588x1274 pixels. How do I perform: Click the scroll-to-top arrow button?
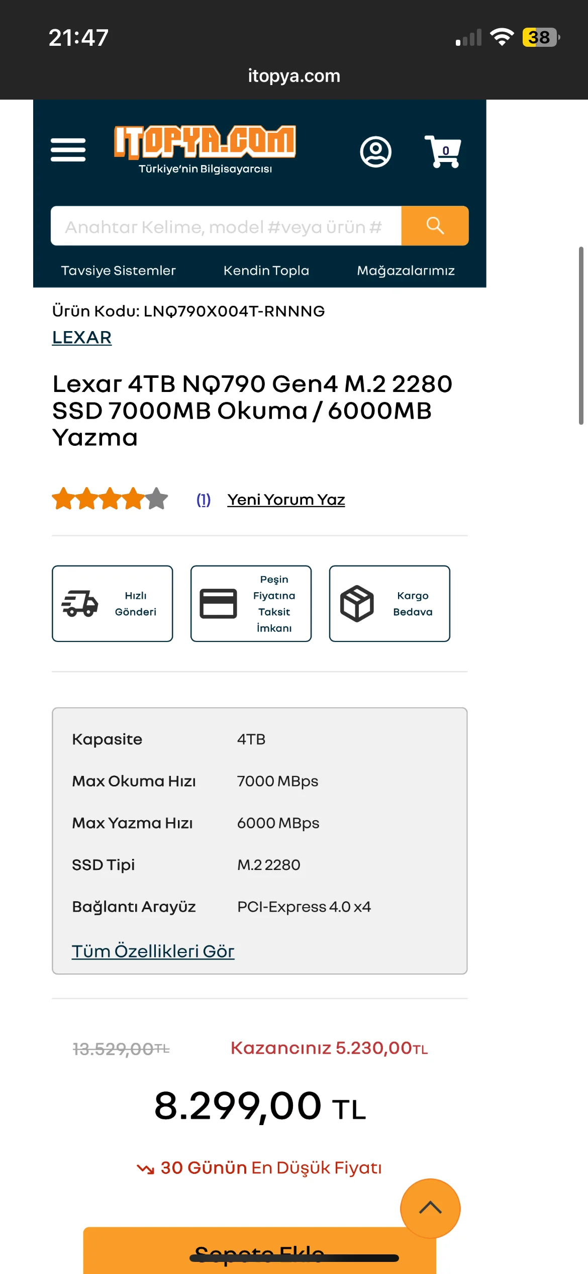pos(430,1208)
